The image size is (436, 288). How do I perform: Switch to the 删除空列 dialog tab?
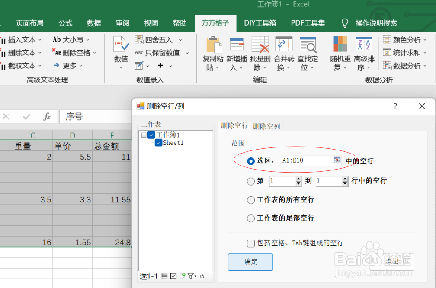266,126
